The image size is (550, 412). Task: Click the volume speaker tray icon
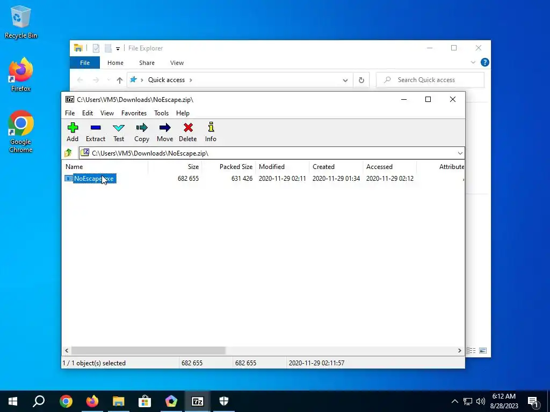(481, 401)
